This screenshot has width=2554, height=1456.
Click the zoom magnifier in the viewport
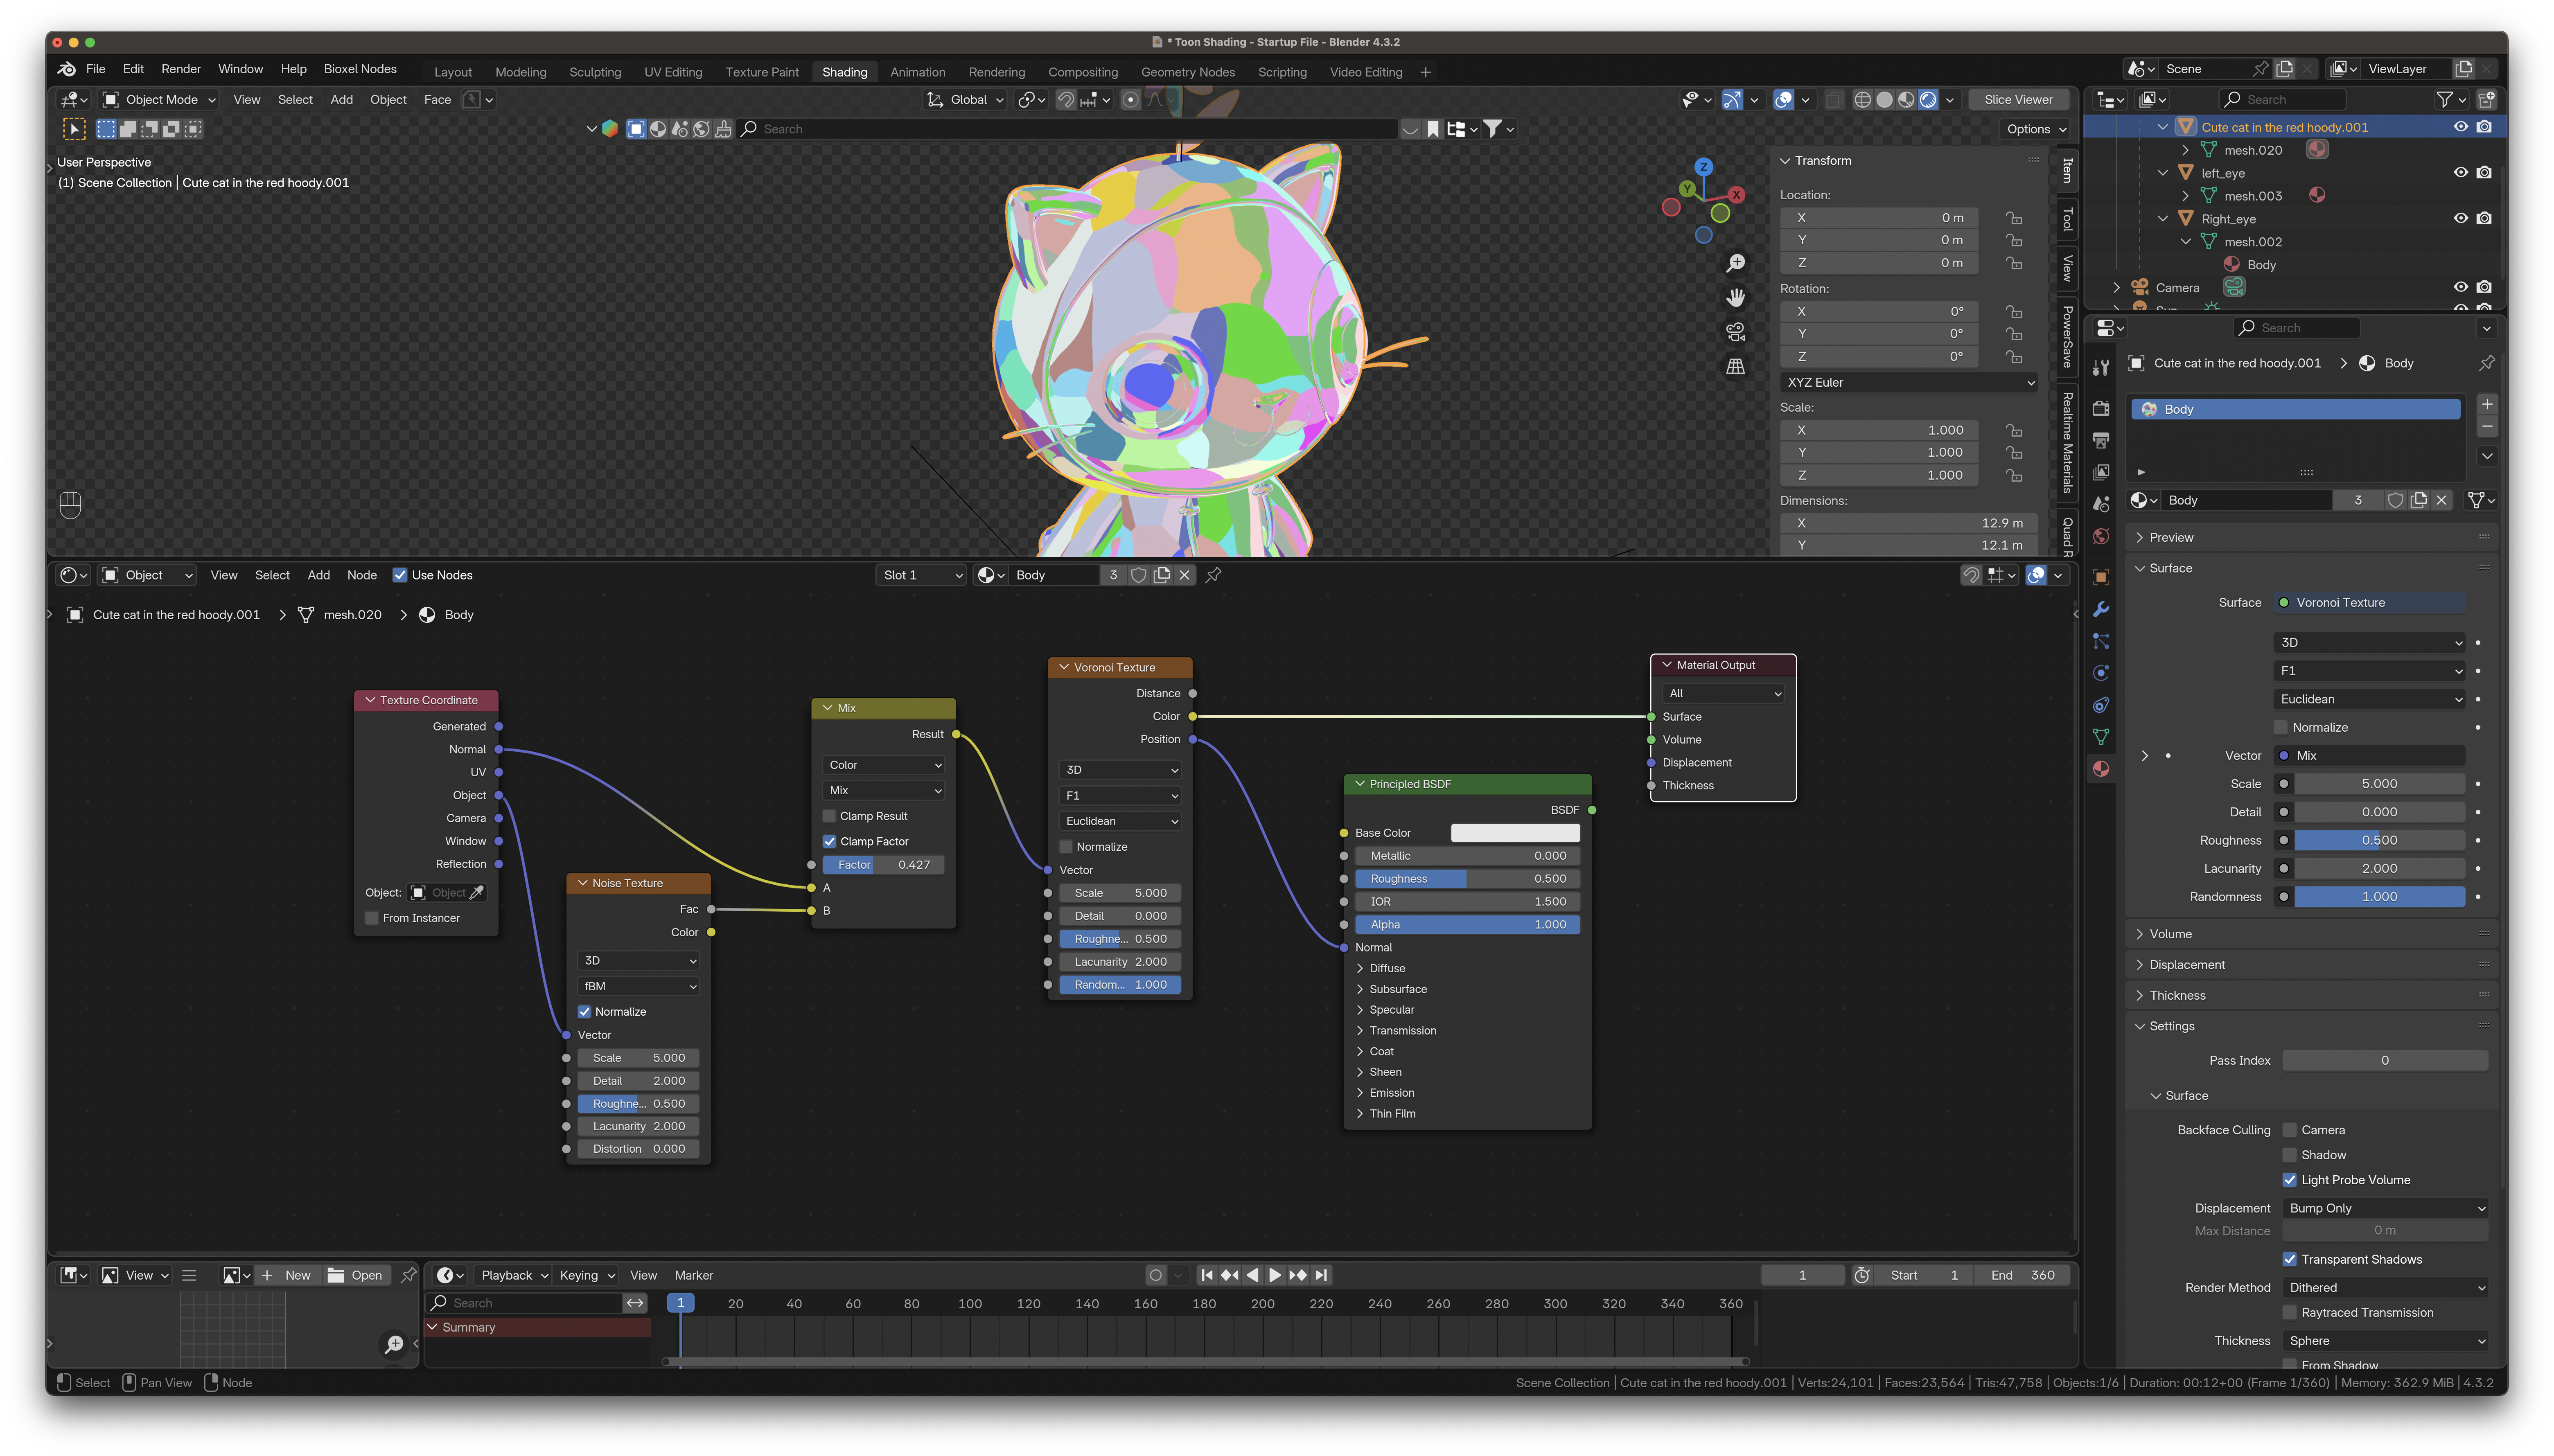1736,263
